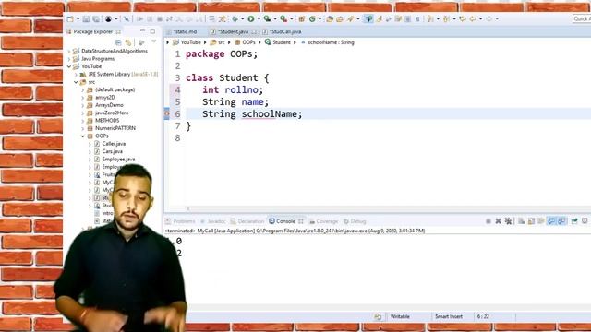The image size is (591, 332).
Task: Click the Debug bug toolbar icon
Action: 235,18
